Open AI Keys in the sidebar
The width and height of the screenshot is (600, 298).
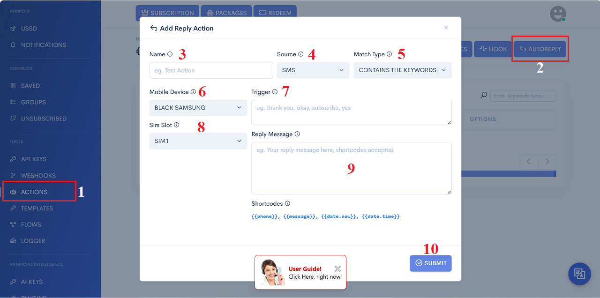pos(31,282)
